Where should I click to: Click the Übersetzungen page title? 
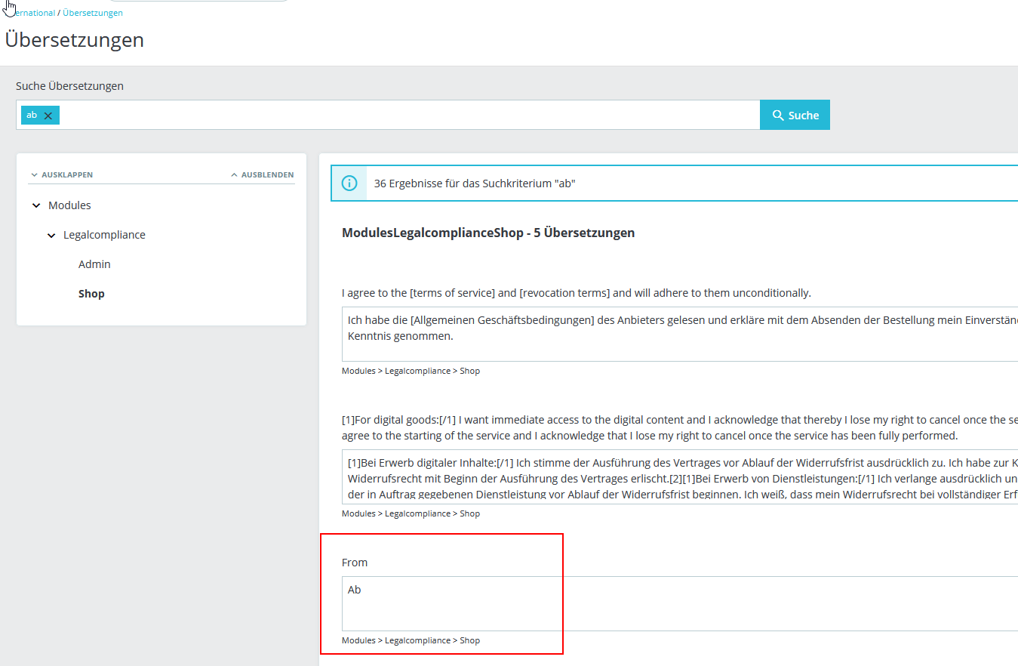(x=75, y=39)
